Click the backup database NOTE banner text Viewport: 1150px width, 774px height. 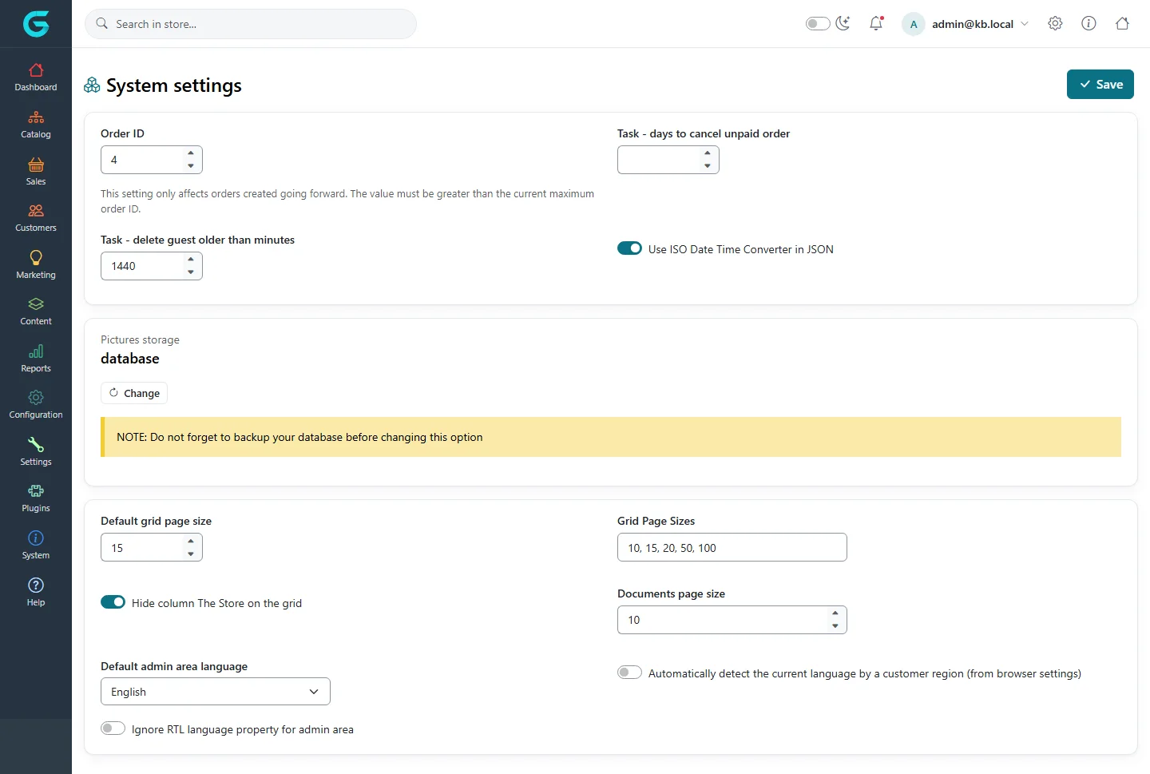click(x=299, y=437)
